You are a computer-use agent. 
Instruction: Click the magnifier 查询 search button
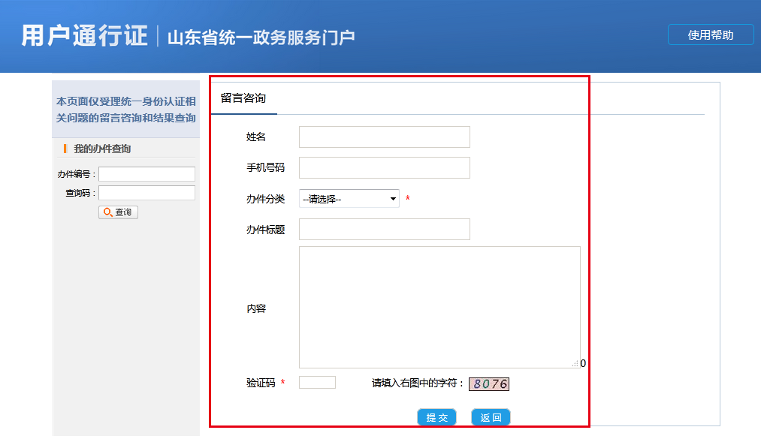tap(118, 212)
